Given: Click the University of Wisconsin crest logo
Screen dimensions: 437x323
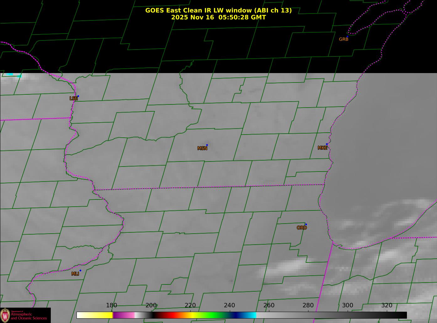Looking at the screenshot, I should point(5,315).
